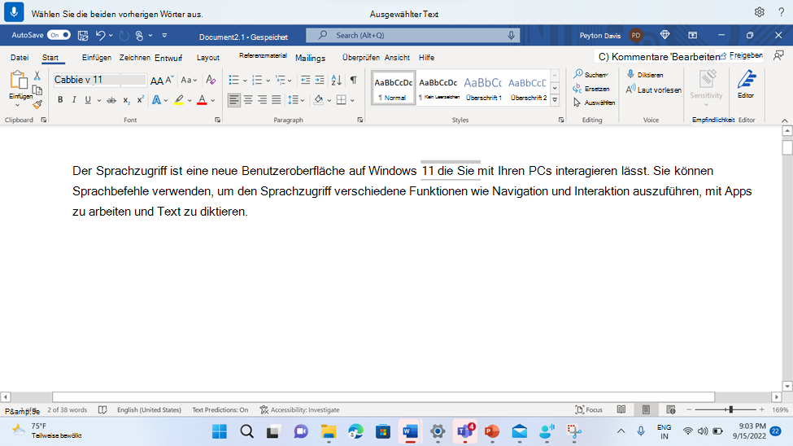
Task: Toggle Bold formatting
Action: [60, 100]
